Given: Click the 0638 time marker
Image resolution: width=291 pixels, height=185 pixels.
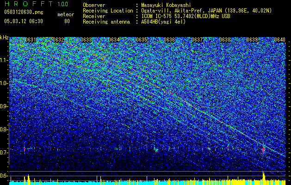Looking at the screenshot, I should click(225, 40).
